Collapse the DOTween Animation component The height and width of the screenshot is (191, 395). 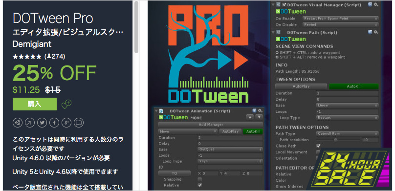pos(156,111)
